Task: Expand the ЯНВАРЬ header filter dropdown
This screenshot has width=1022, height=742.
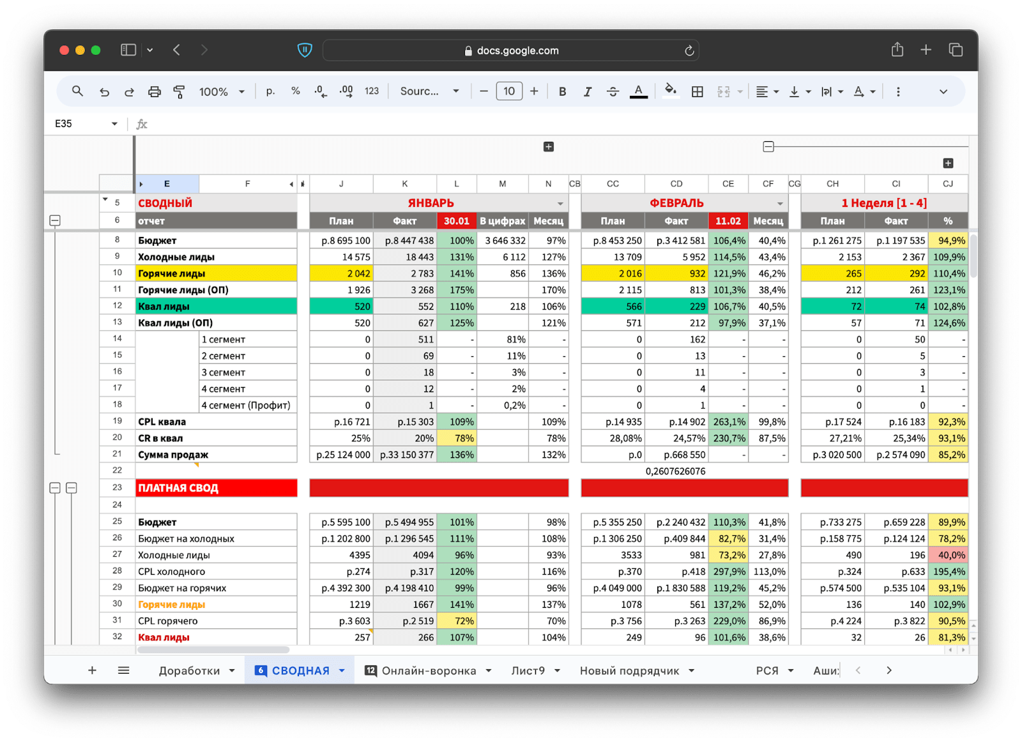Action: pyautogui.click(x=560, y=204)
